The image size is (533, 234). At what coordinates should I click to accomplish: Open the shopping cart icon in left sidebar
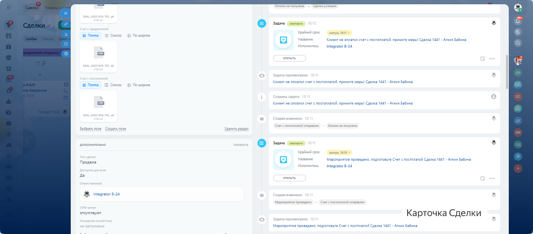pyautogui.click(x=9, y=69)
